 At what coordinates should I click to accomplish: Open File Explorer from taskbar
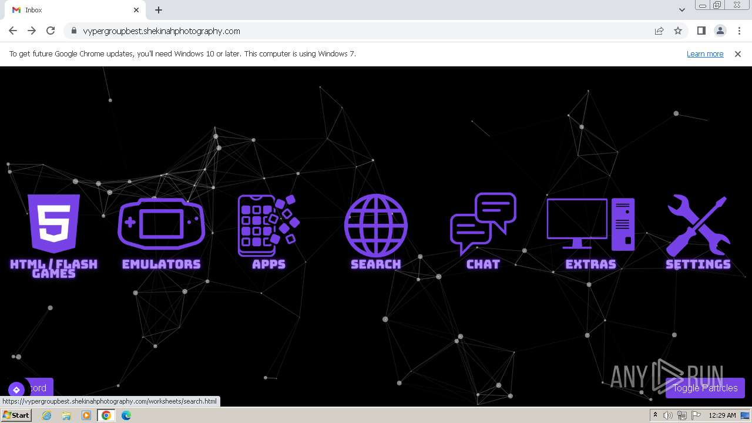point(66,415)
